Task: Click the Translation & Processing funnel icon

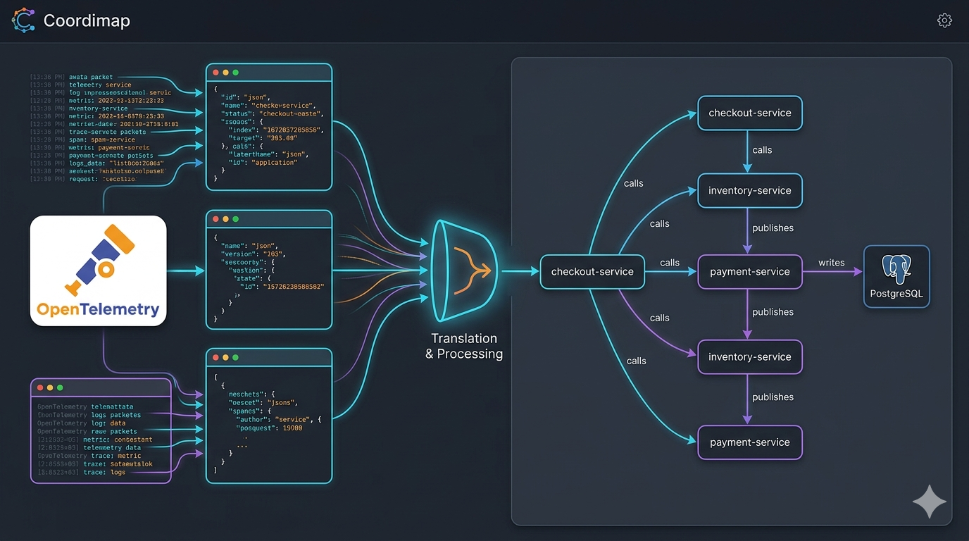Action: [464, 270]
